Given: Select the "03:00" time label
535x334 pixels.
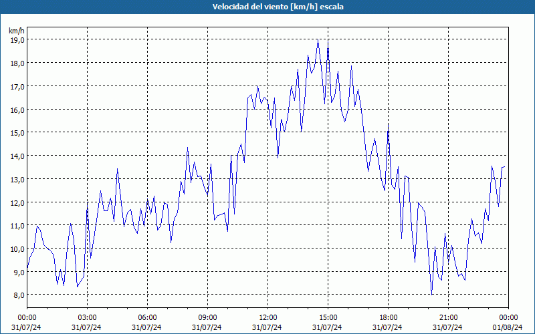Looking at the screenshot, I should 88,318.
